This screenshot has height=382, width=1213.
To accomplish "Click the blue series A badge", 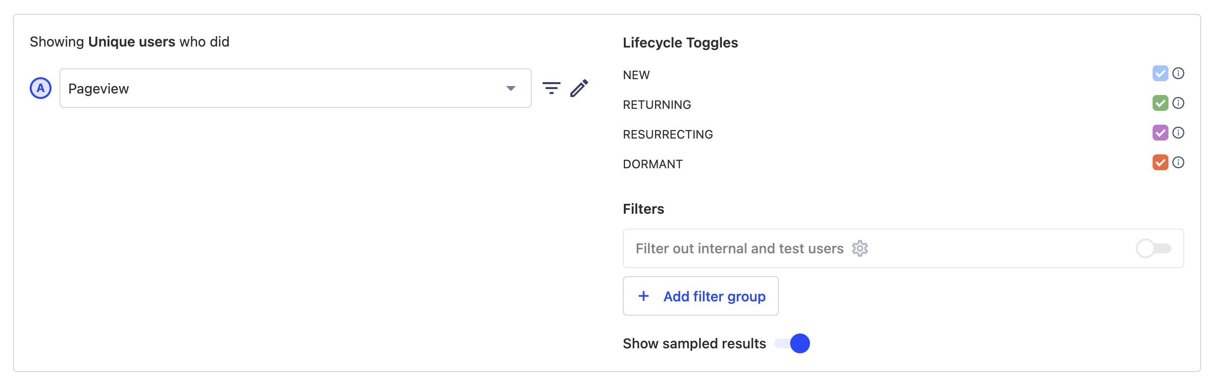I will [x=41, y=88].
